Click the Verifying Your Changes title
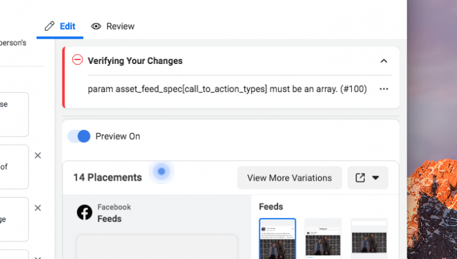 click(135, 61)
